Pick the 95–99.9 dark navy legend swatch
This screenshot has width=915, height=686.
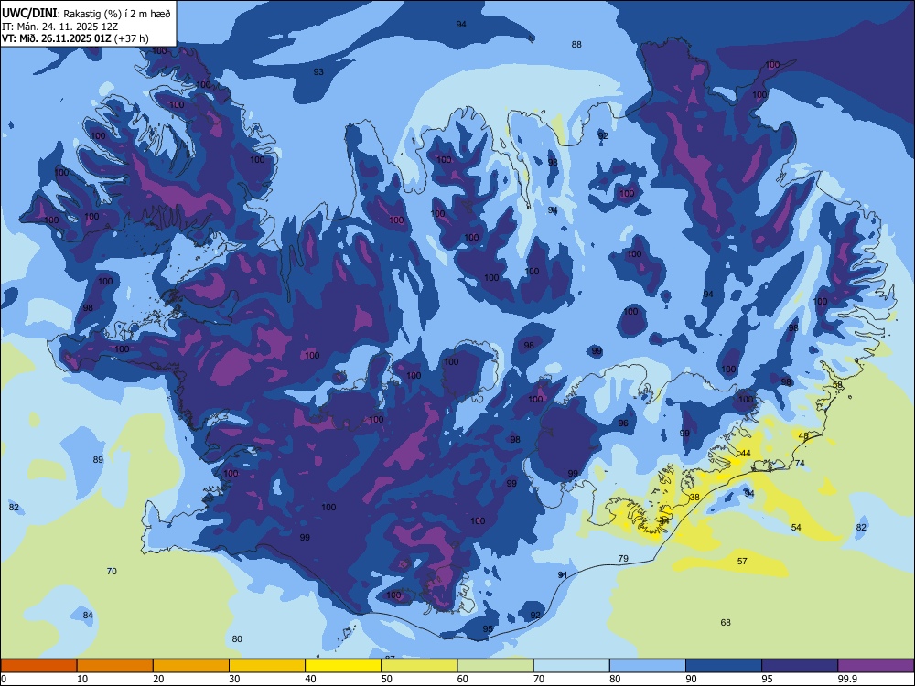(800, 666)
